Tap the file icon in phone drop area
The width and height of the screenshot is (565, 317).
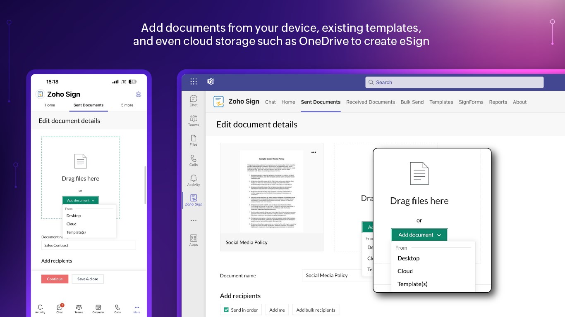tap(80, 161)
